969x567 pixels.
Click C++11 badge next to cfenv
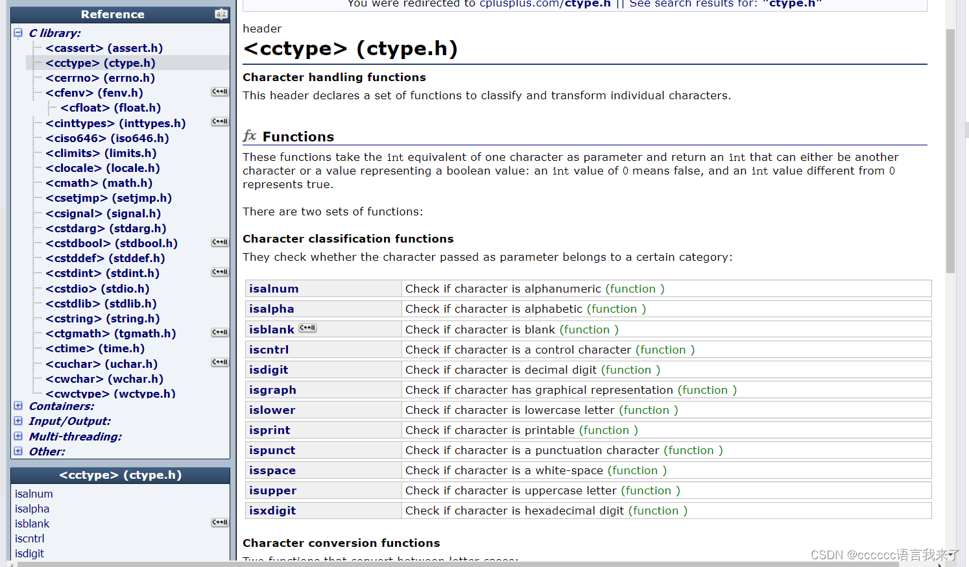221,92
